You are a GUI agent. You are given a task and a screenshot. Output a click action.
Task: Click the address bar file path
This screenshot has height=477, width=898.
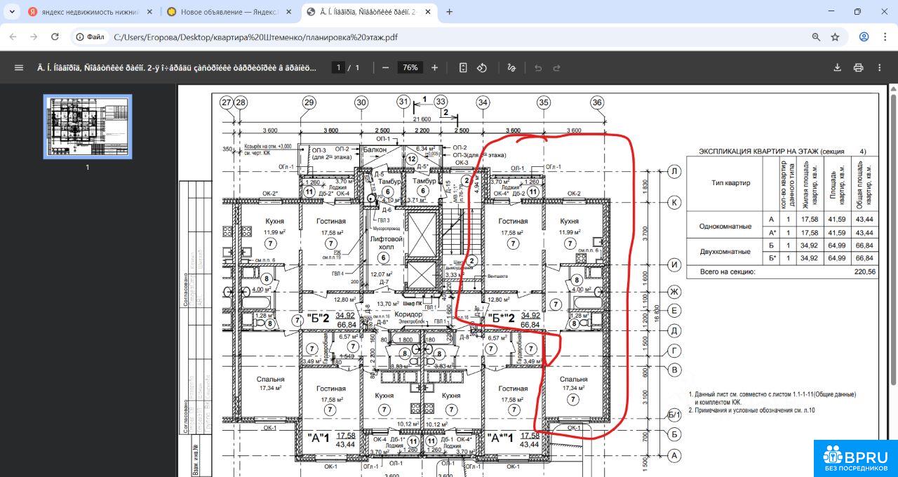tap(255, 36)
